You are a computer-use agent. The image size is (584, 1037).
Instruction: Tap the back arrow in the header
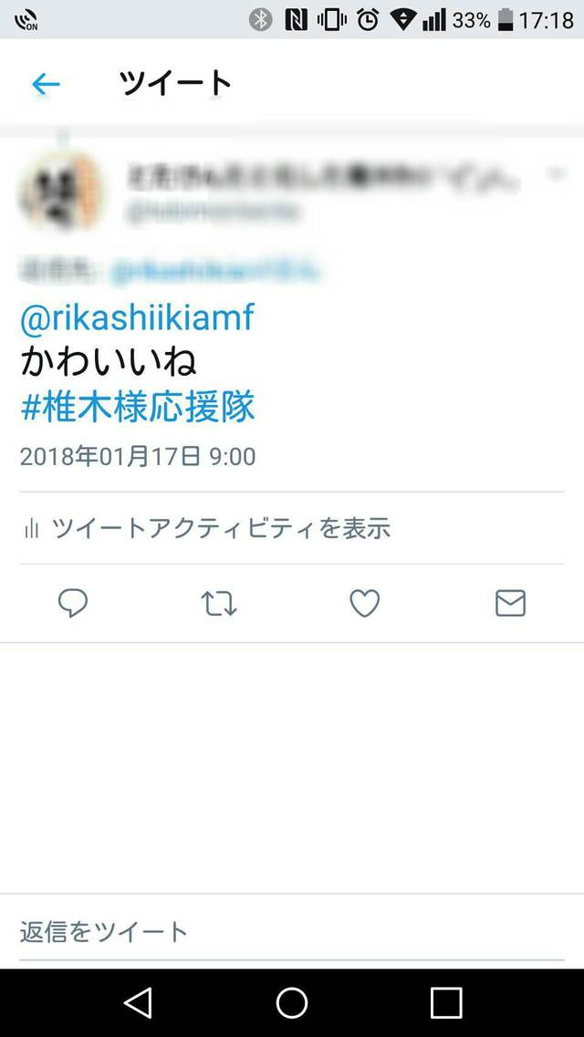click(x=46, y=84)
